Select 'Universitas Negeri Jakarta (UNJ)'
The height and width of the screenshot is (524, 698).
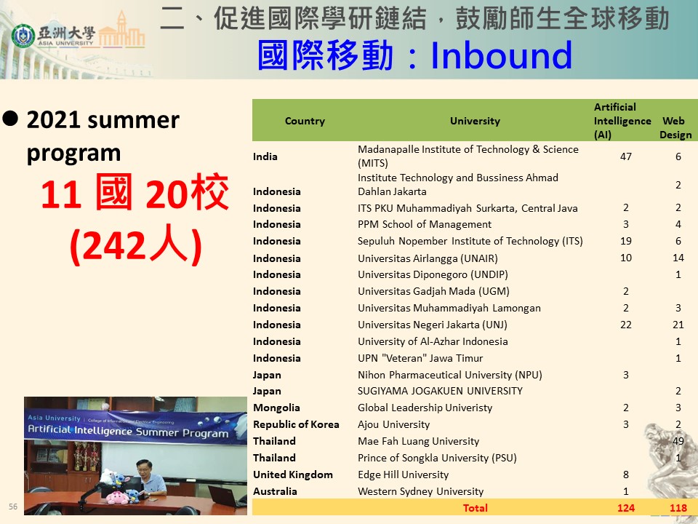tap(432, 325)
